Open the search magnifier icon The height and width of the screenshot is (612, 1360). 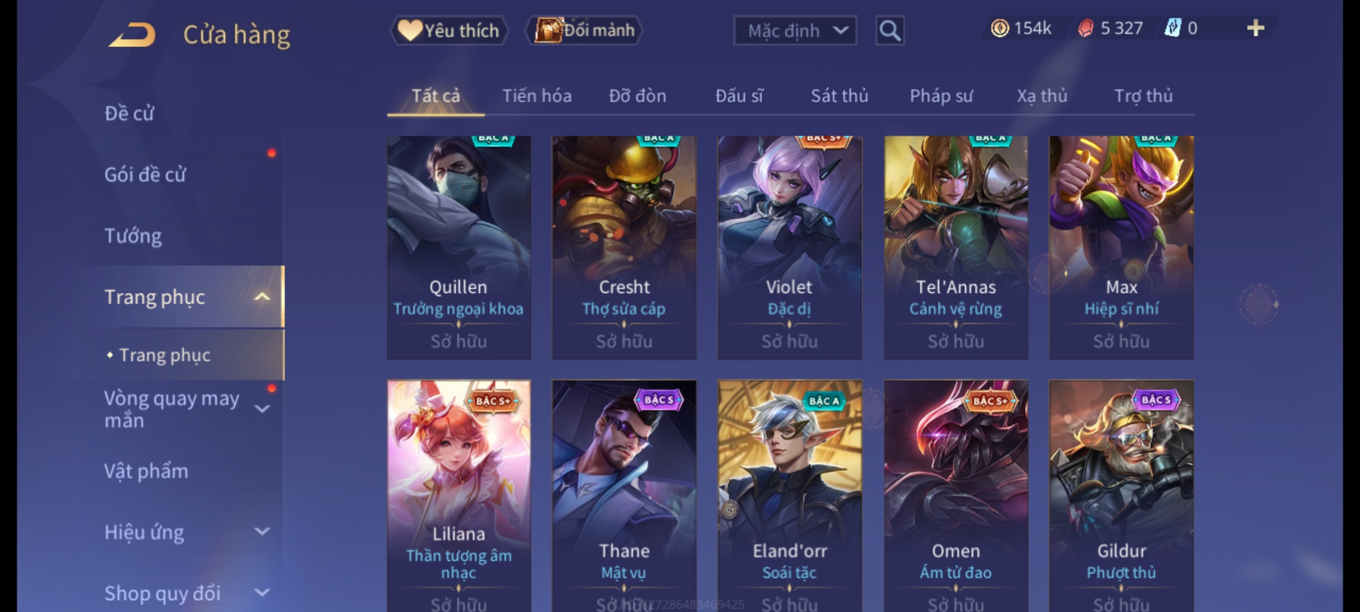point(890,31)
